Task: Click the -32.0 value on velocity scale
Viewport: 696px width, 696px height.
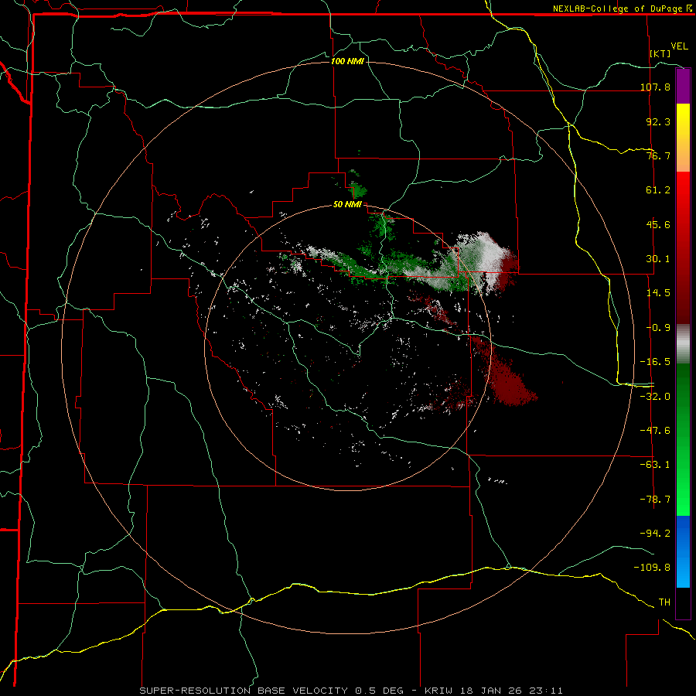Action: point(655,397)
